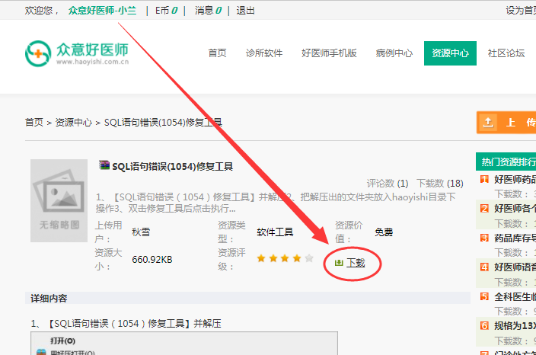Viewport: 536px width, 355px height.
Task: Click the second rating star
Action: (x=273, y=258)
